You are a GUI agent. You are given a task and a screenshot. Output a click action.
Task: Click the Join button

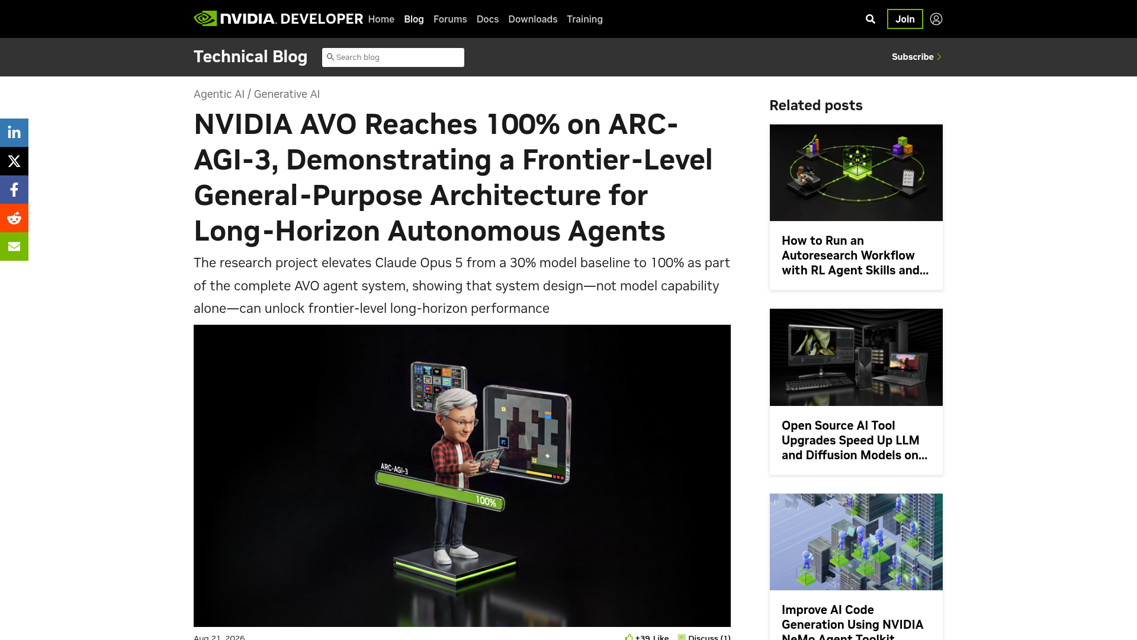coord(905,19)
